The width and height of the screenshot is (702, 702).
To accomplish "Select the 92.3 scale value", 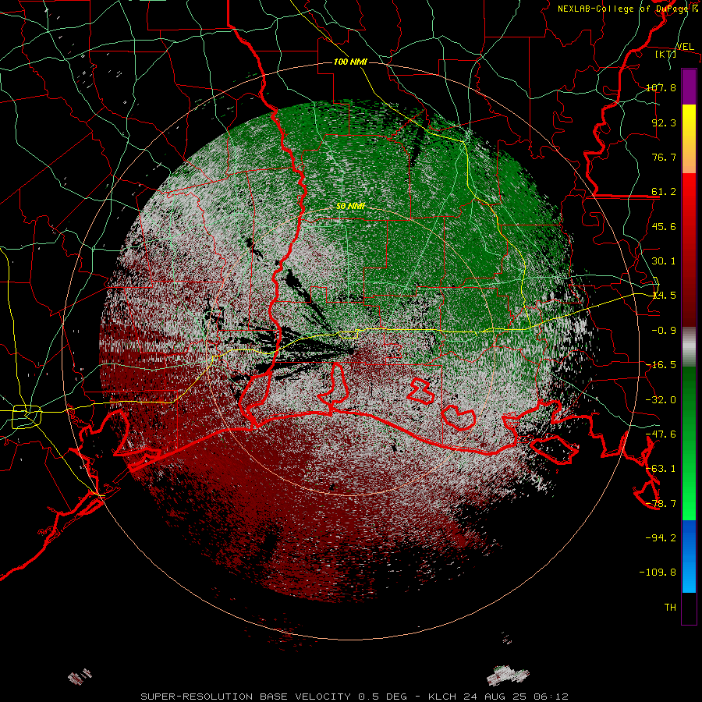I will pos(664,122).
